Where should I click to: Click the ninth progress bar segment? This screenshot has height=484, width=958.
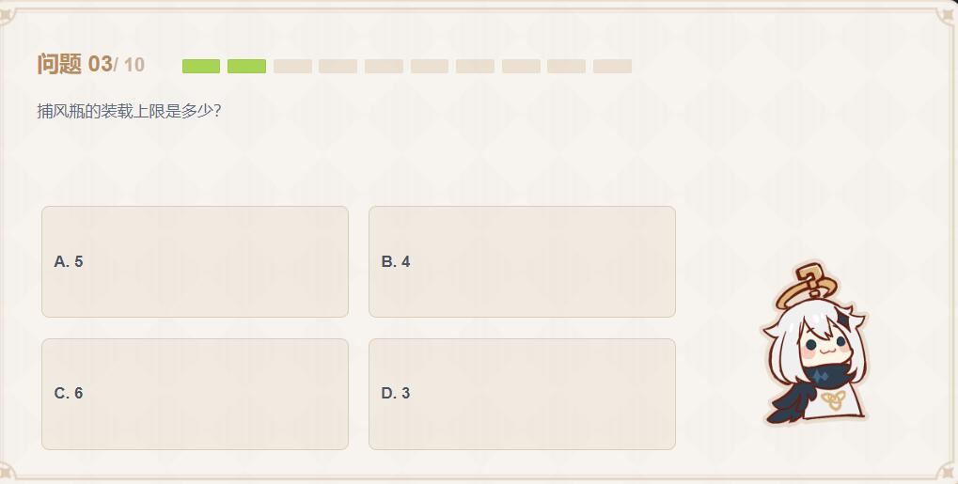pos(566,66)
